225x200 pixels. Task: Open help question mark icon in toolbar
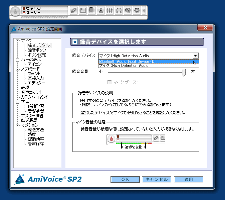128,10
